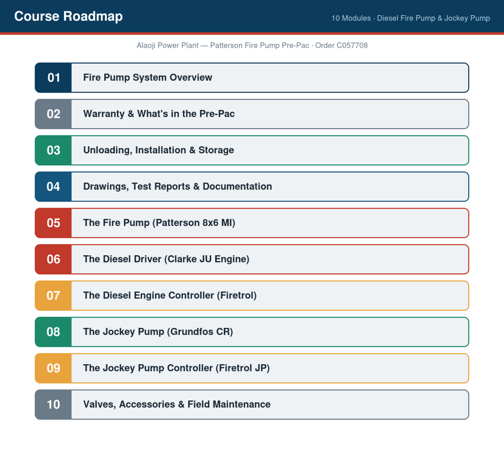Open module 04 Drawings, Test Reports & Documentation
This screenshot has width=504, height=454.
(x=251, y=187)
